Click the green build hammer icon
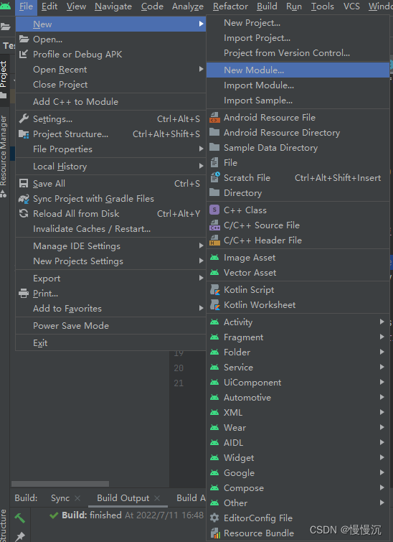The image size is (393, 542). coord(19,518)
